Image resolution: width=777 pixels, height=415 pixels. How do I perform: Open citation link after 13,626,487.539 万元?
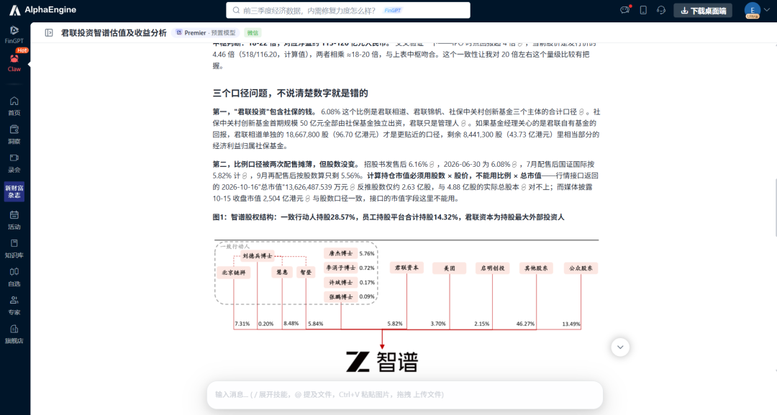click(x=353, y=187)
